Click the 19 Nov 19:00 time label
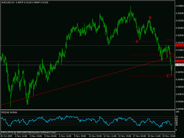The width and height of the screenshot is (184, 138). pos(169,136)
